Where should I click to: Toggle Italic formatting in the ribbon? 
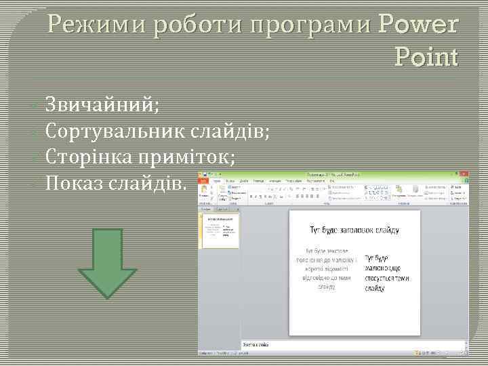[256, 197]
